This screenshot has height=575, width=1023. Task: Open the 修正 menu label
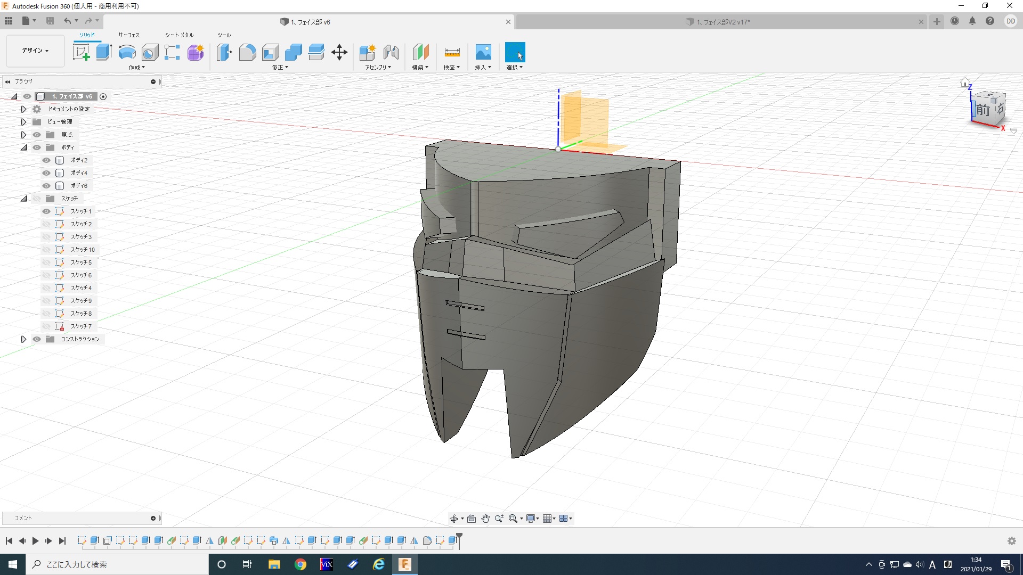coord(280,68)
